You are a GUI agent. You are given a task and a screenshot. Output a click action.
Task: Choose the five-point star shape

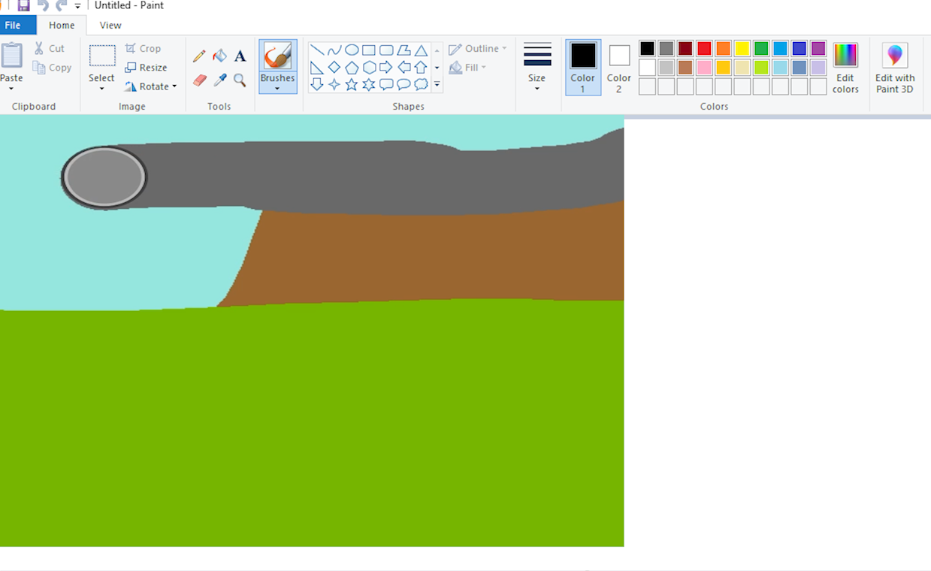click(x=351, y=85)
